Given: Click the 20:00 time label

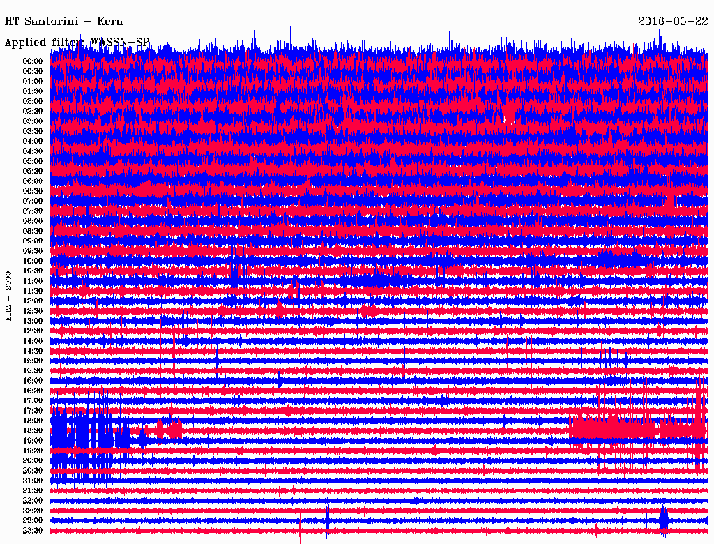Looking at the screenshot, I should pos(33,460).
